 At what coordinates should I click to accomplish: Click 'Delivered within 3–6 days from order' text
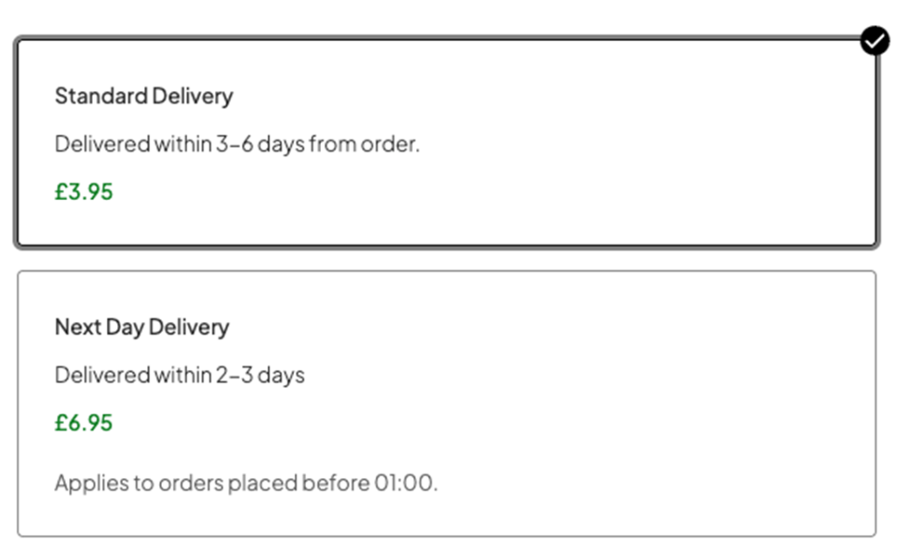coord(237,145)
